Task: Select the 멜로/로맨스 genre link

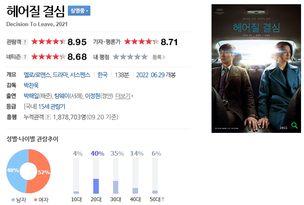Action: tap(37, 75)
